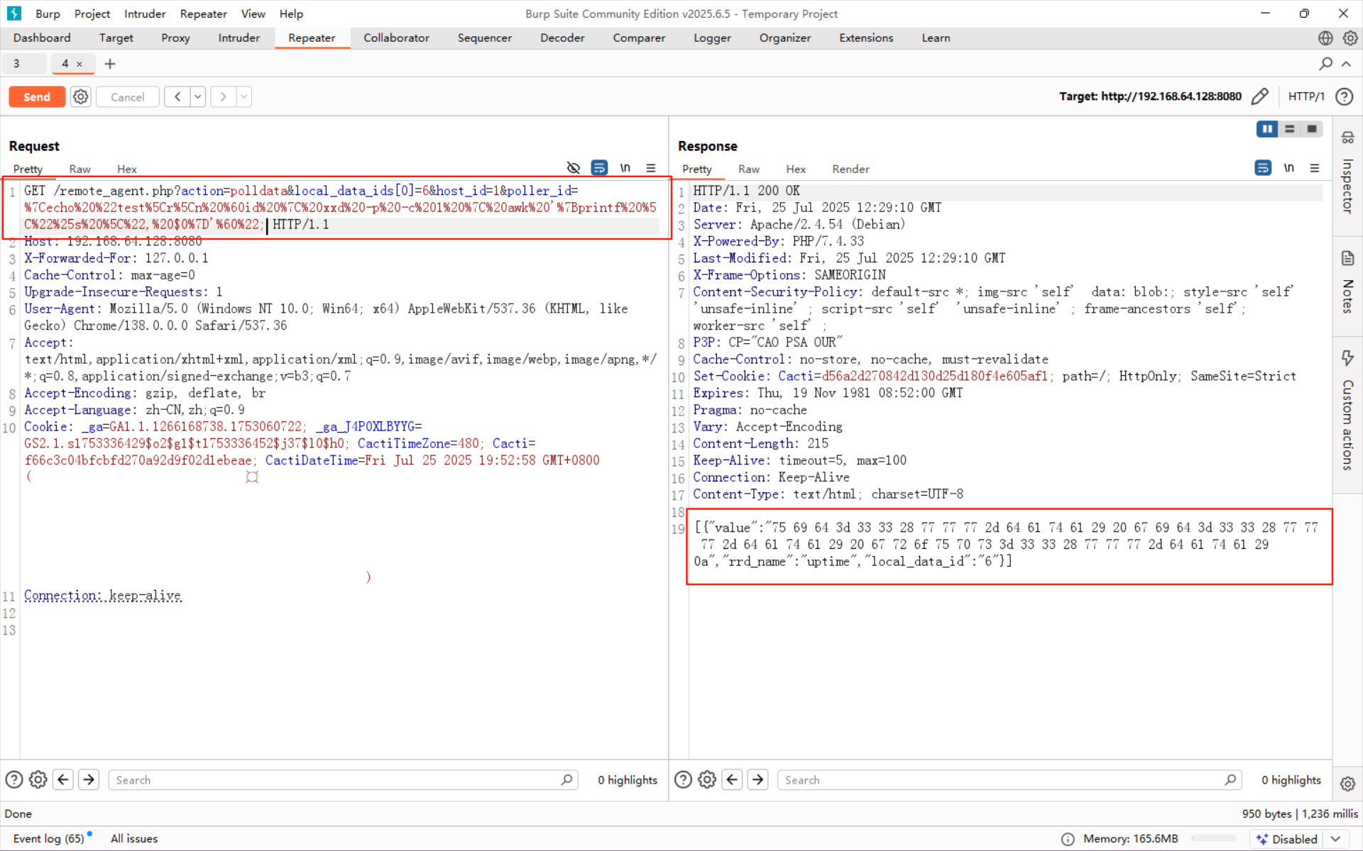Select top-bottom split layout view
This screenshot has width=1363, height=851.
[x=1290, y=129]
